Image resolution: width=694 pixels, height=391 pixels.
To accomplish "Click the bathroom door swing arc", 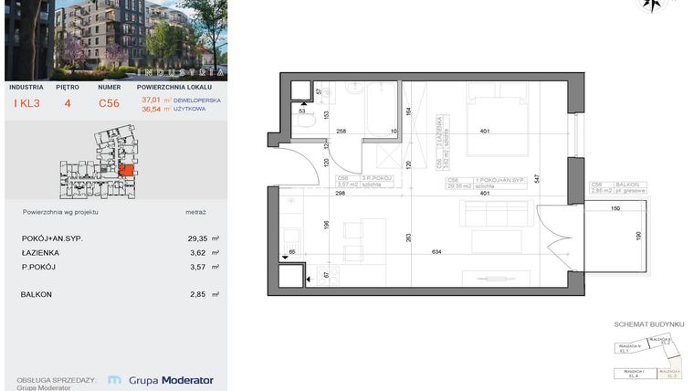I will tap(347, 156).
